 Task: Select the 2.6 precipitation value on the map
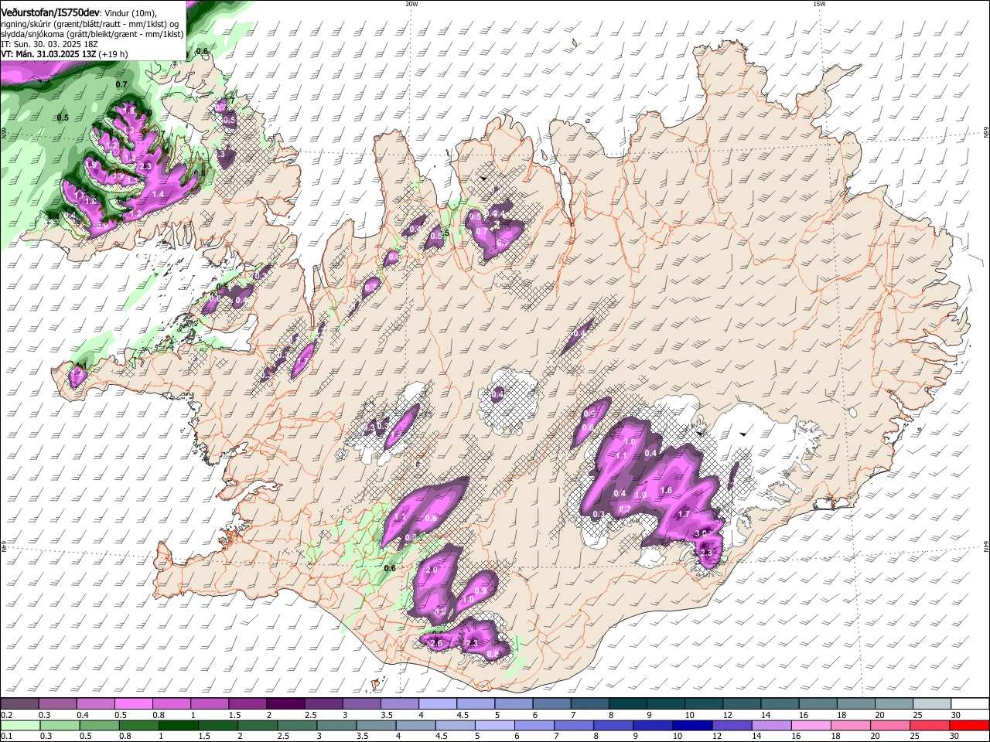point(436,643)
